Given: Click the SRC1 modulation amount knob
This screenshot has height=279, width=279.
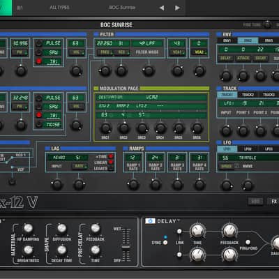Looking at the screenshot, I should click(105, 128).
